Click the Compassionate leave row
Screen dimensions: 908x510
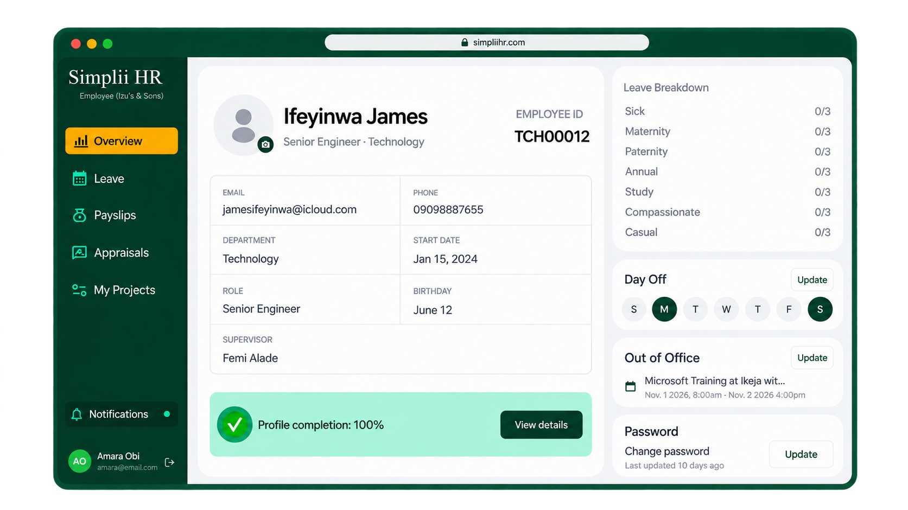[727, 212]
